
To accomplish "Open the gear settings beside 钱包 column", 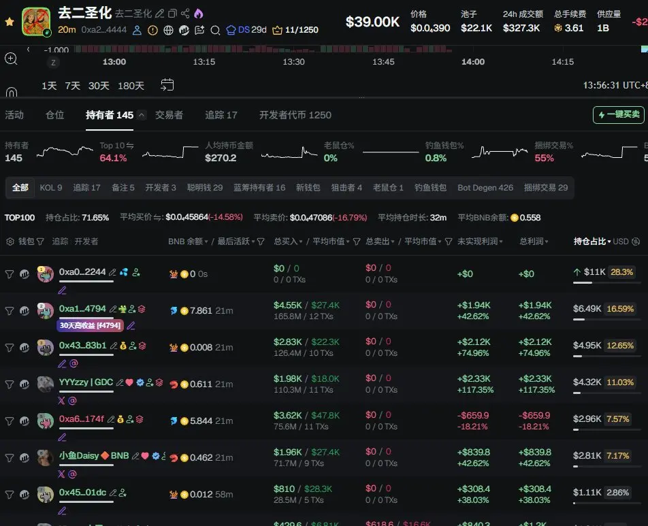I will [10, 242].
